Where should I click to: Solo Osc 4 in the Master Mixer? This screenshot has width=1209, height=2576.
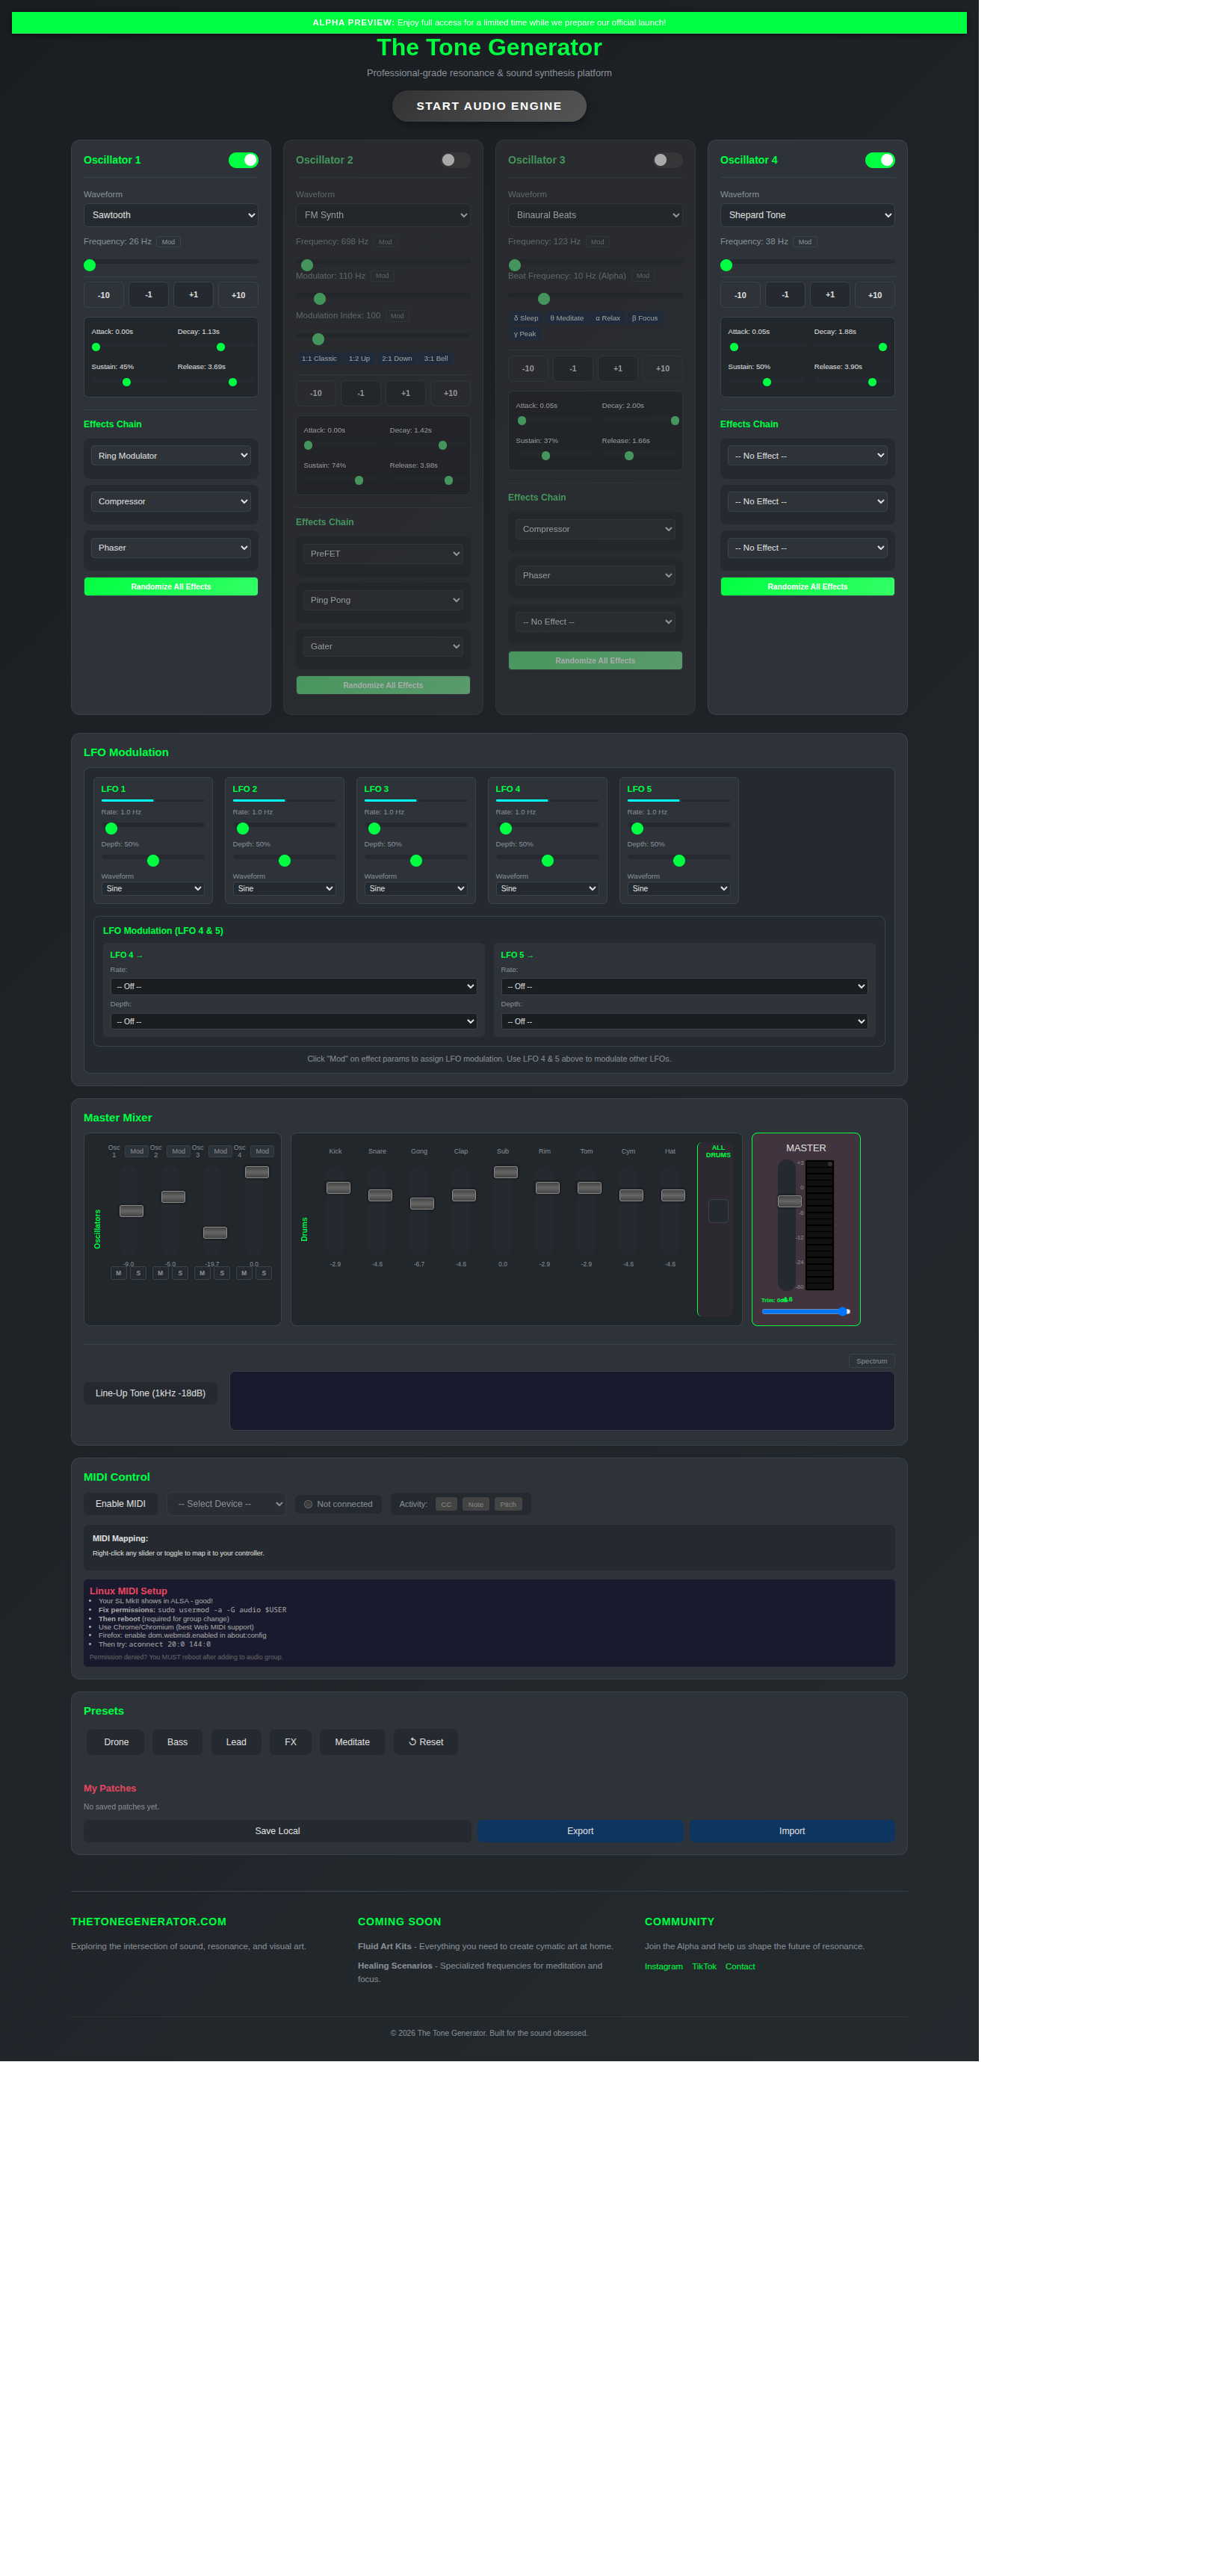point(264,1273)
